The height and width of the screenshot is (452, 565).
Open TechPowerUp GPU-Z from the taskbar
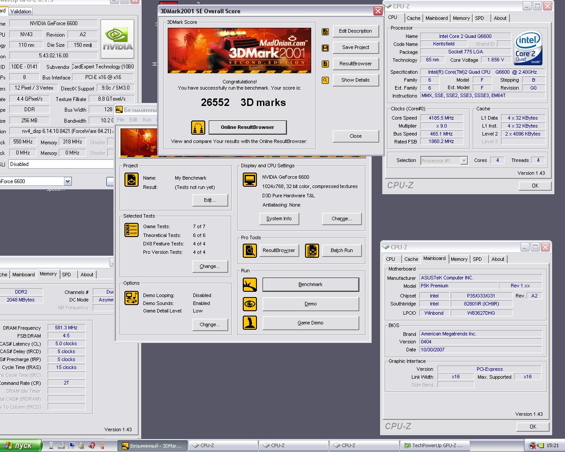coord(435,445)
